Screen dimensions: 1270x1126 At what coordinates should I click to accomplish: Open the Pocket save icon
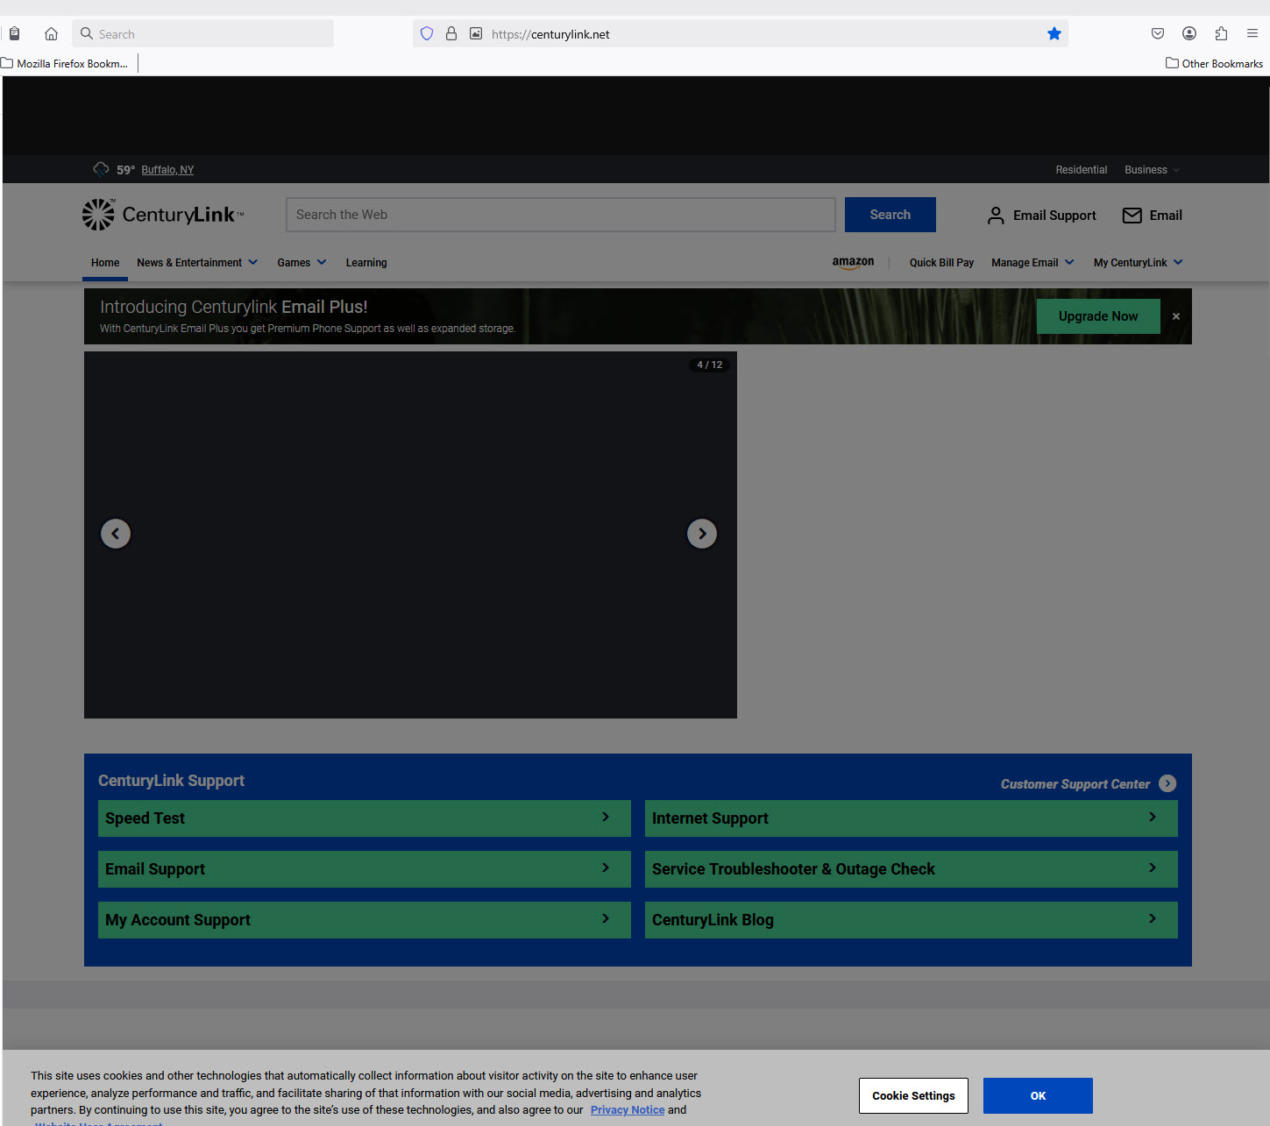click(x=1158, y=34)
